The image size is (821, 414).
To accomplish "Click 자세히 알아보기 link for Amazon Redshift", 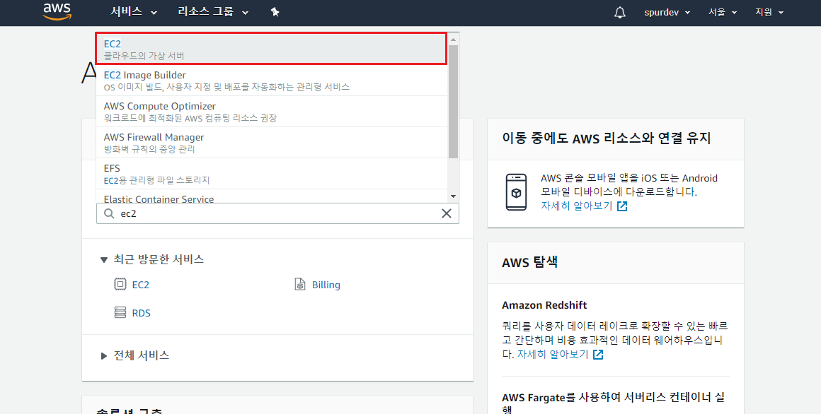I will tap(553, 355).
